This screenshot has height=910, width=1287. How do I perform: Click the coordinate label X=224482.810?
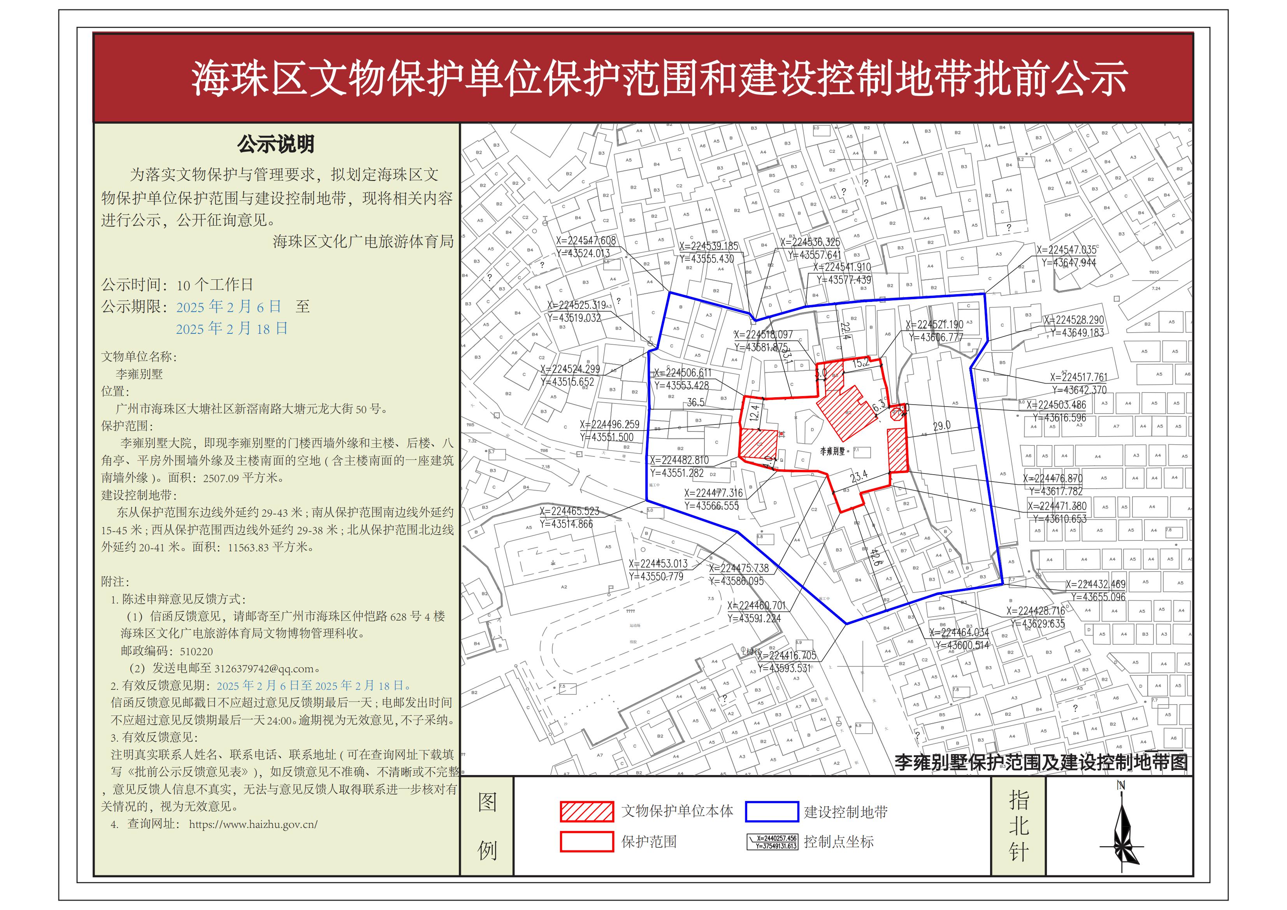[679, 460]
